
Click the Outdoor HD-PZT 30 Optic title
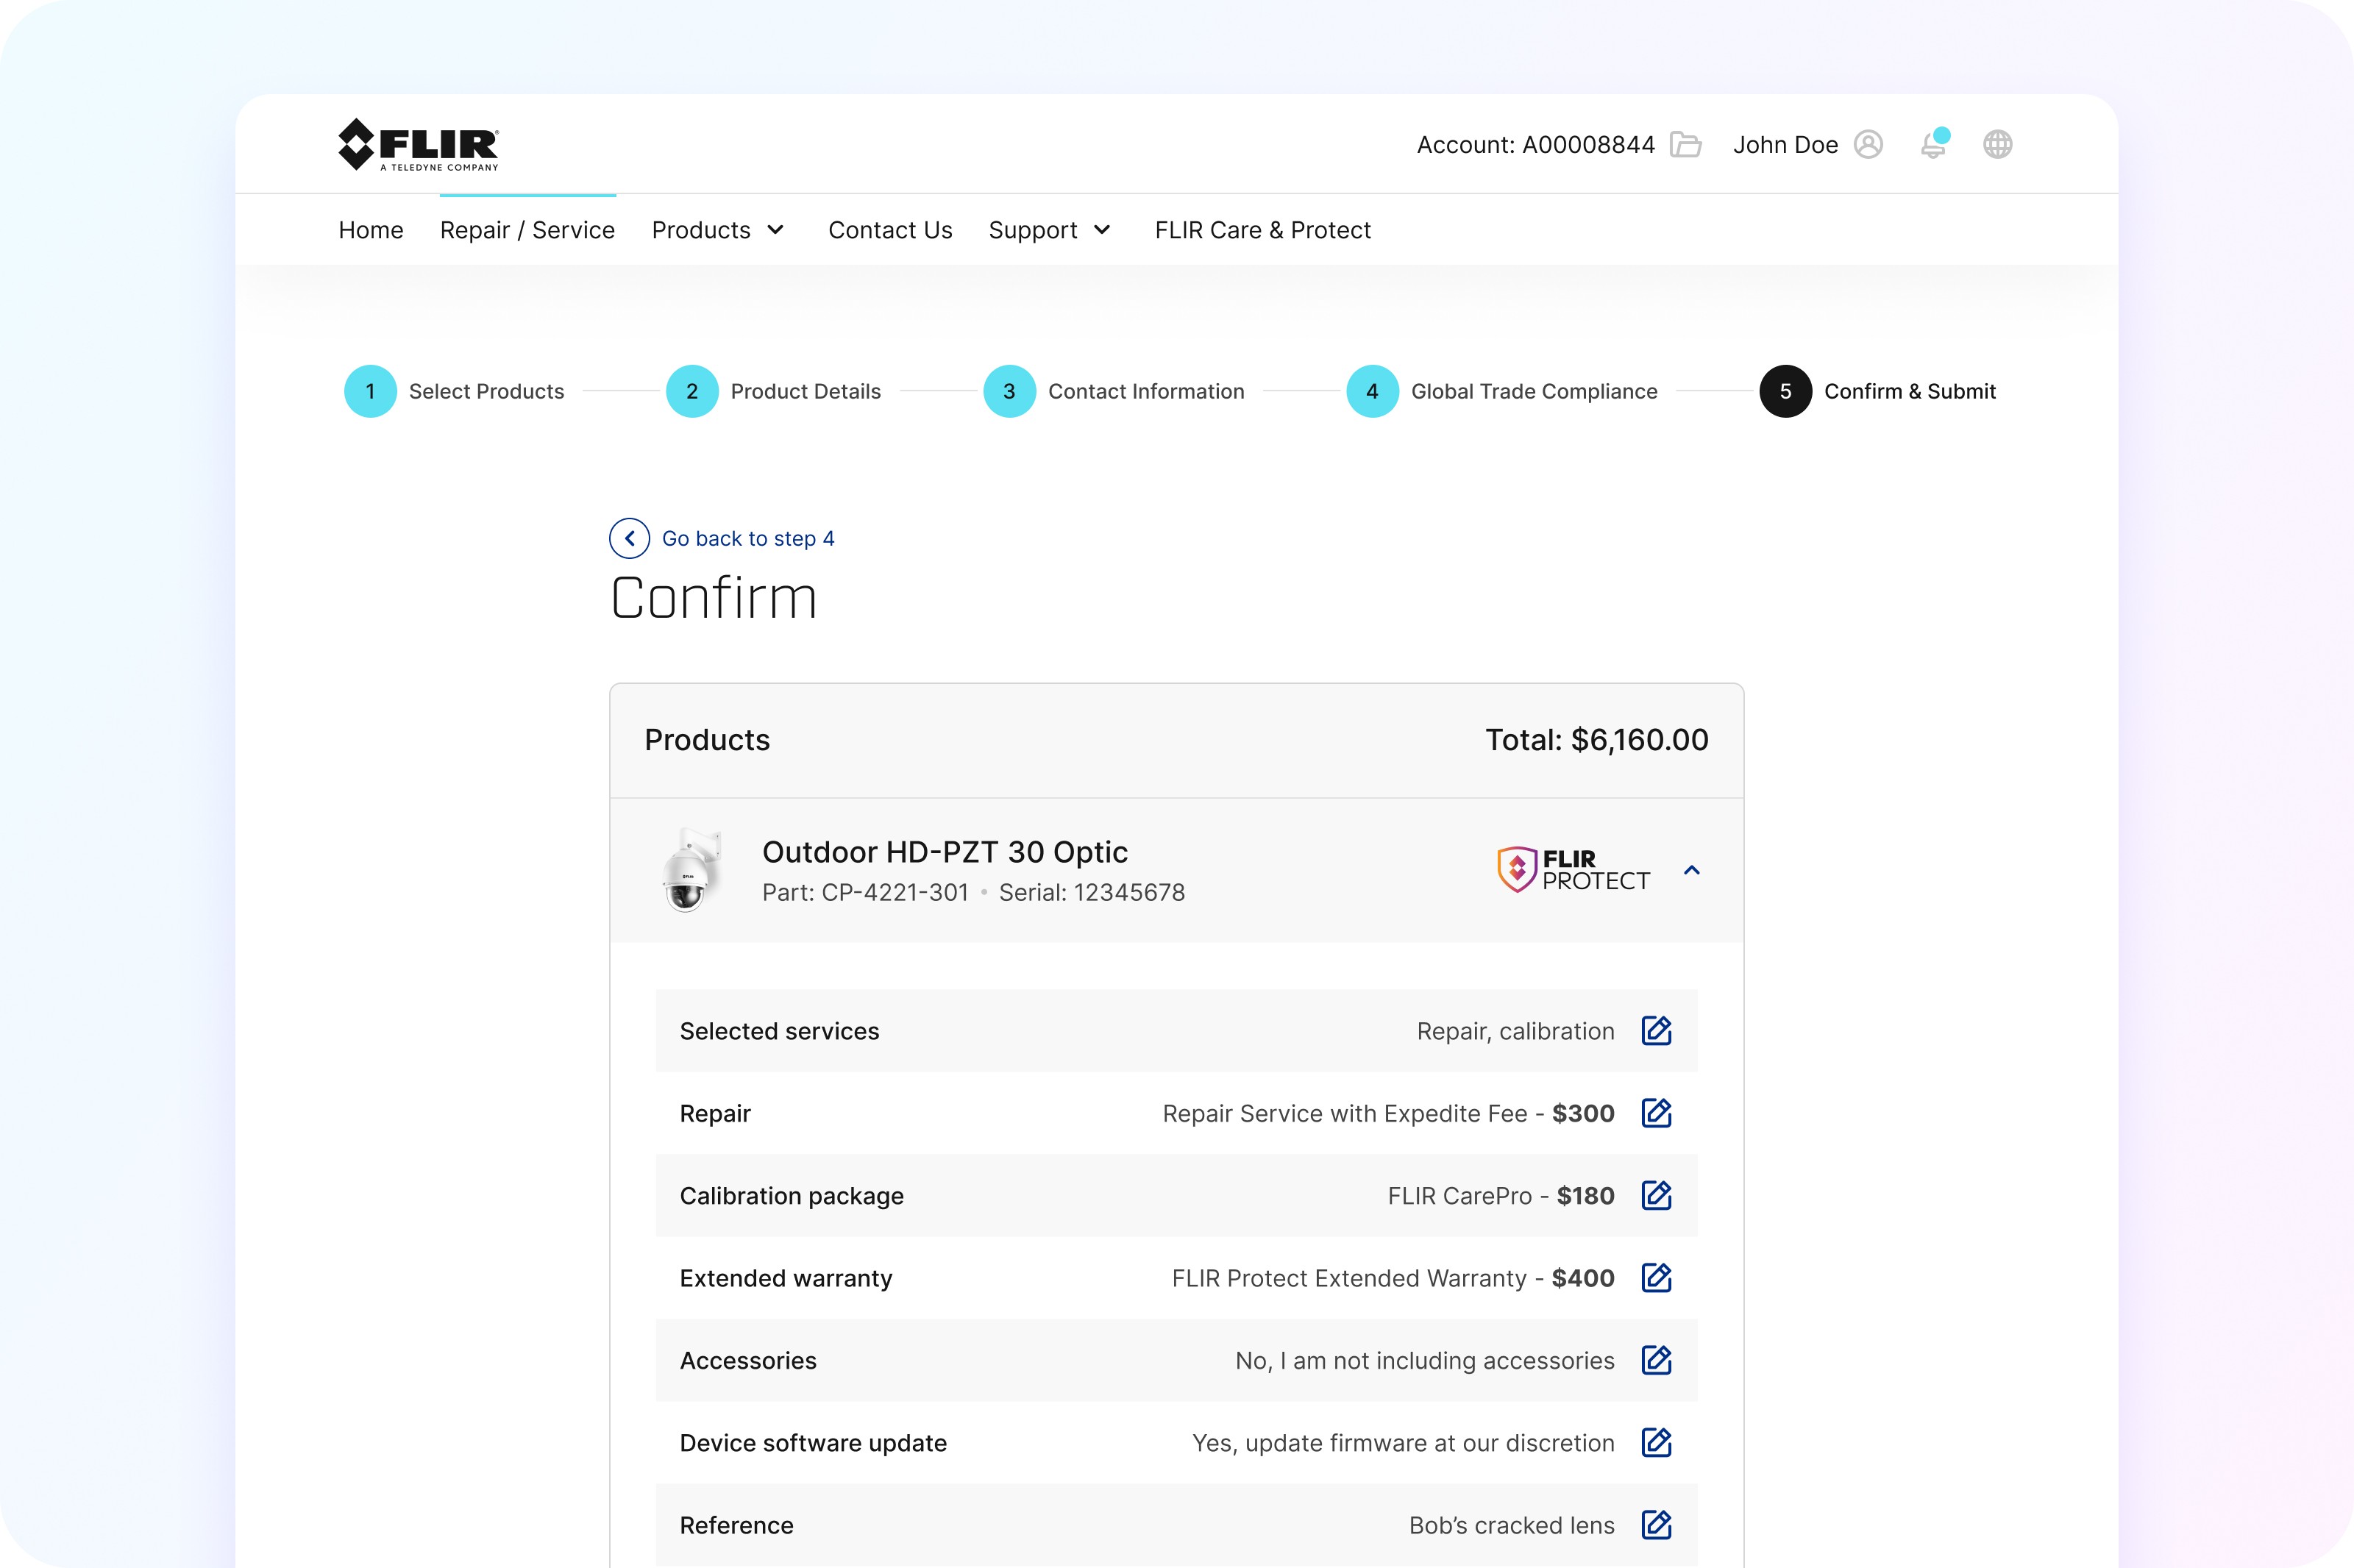945,852
